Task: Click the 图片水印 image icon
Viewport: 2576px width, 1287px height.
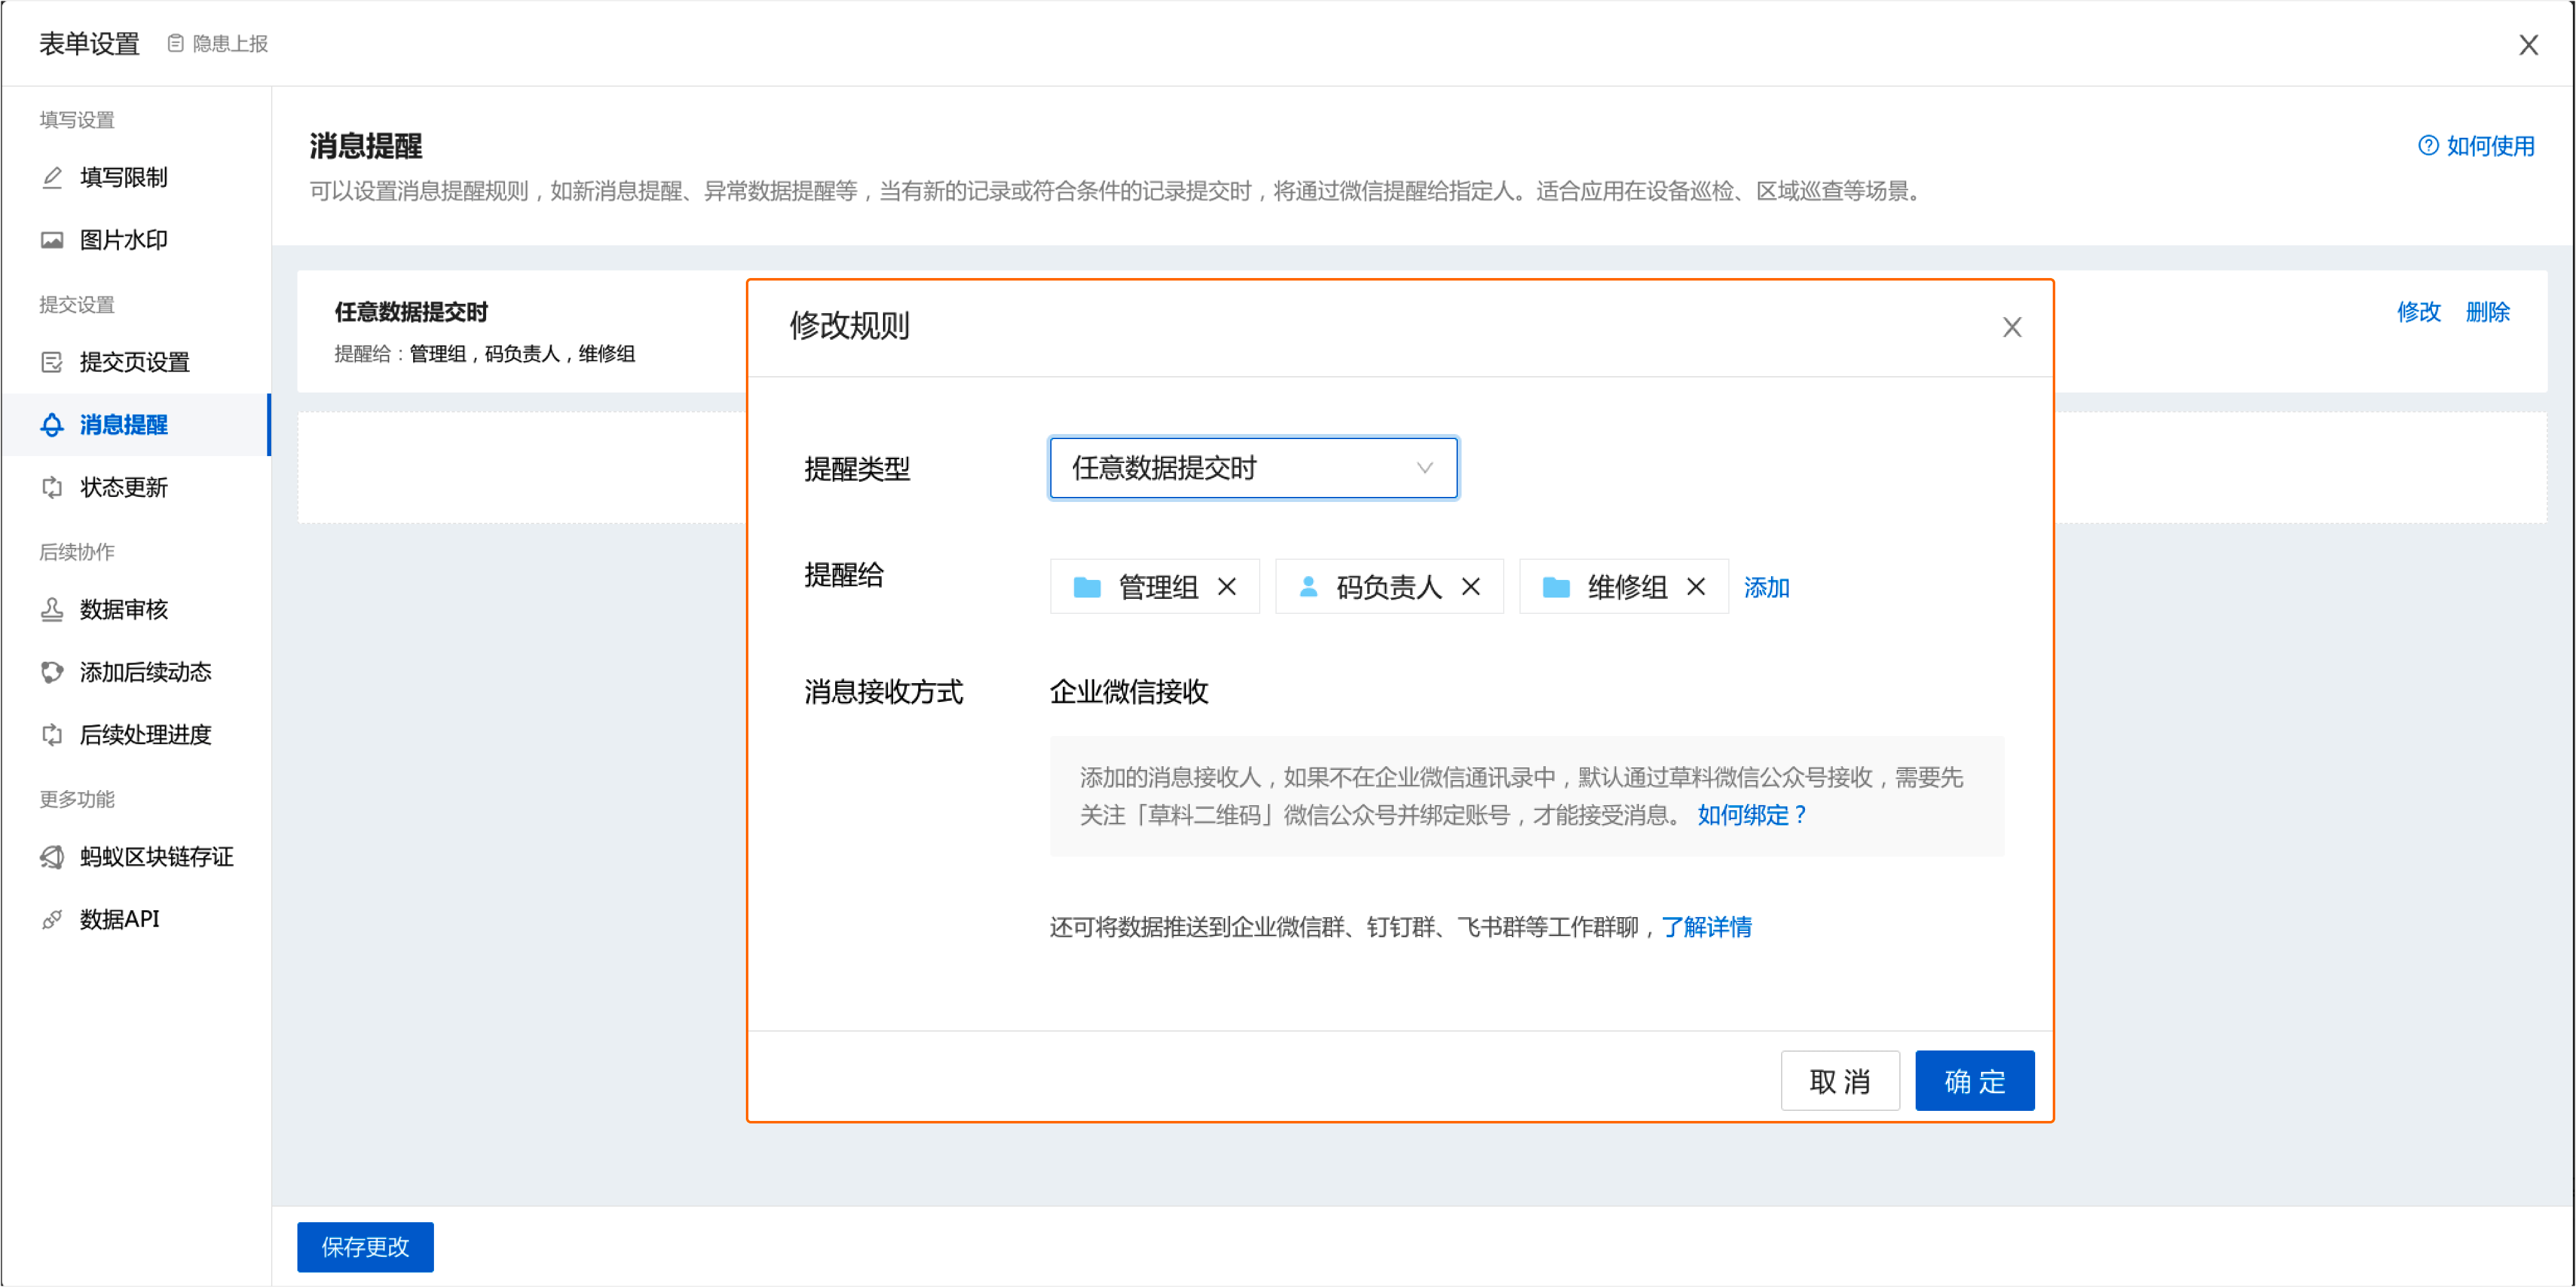Action: pos(52,240)
